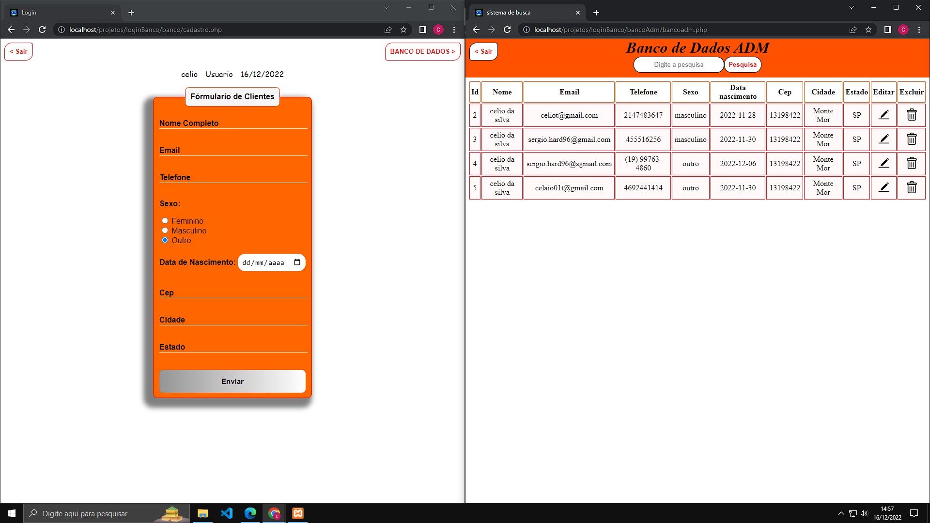Open profile avatar in right browser window

tap(903, 30)
